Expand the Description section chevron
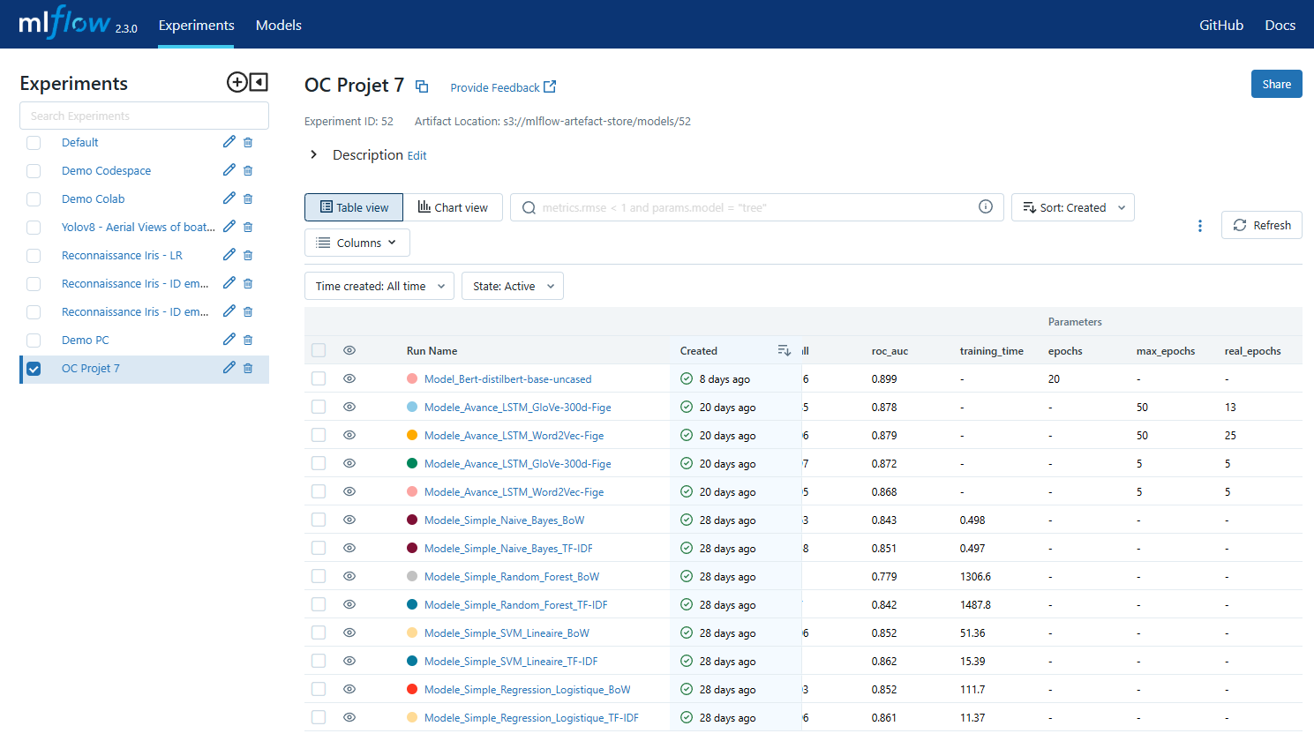 pos(313,154)
